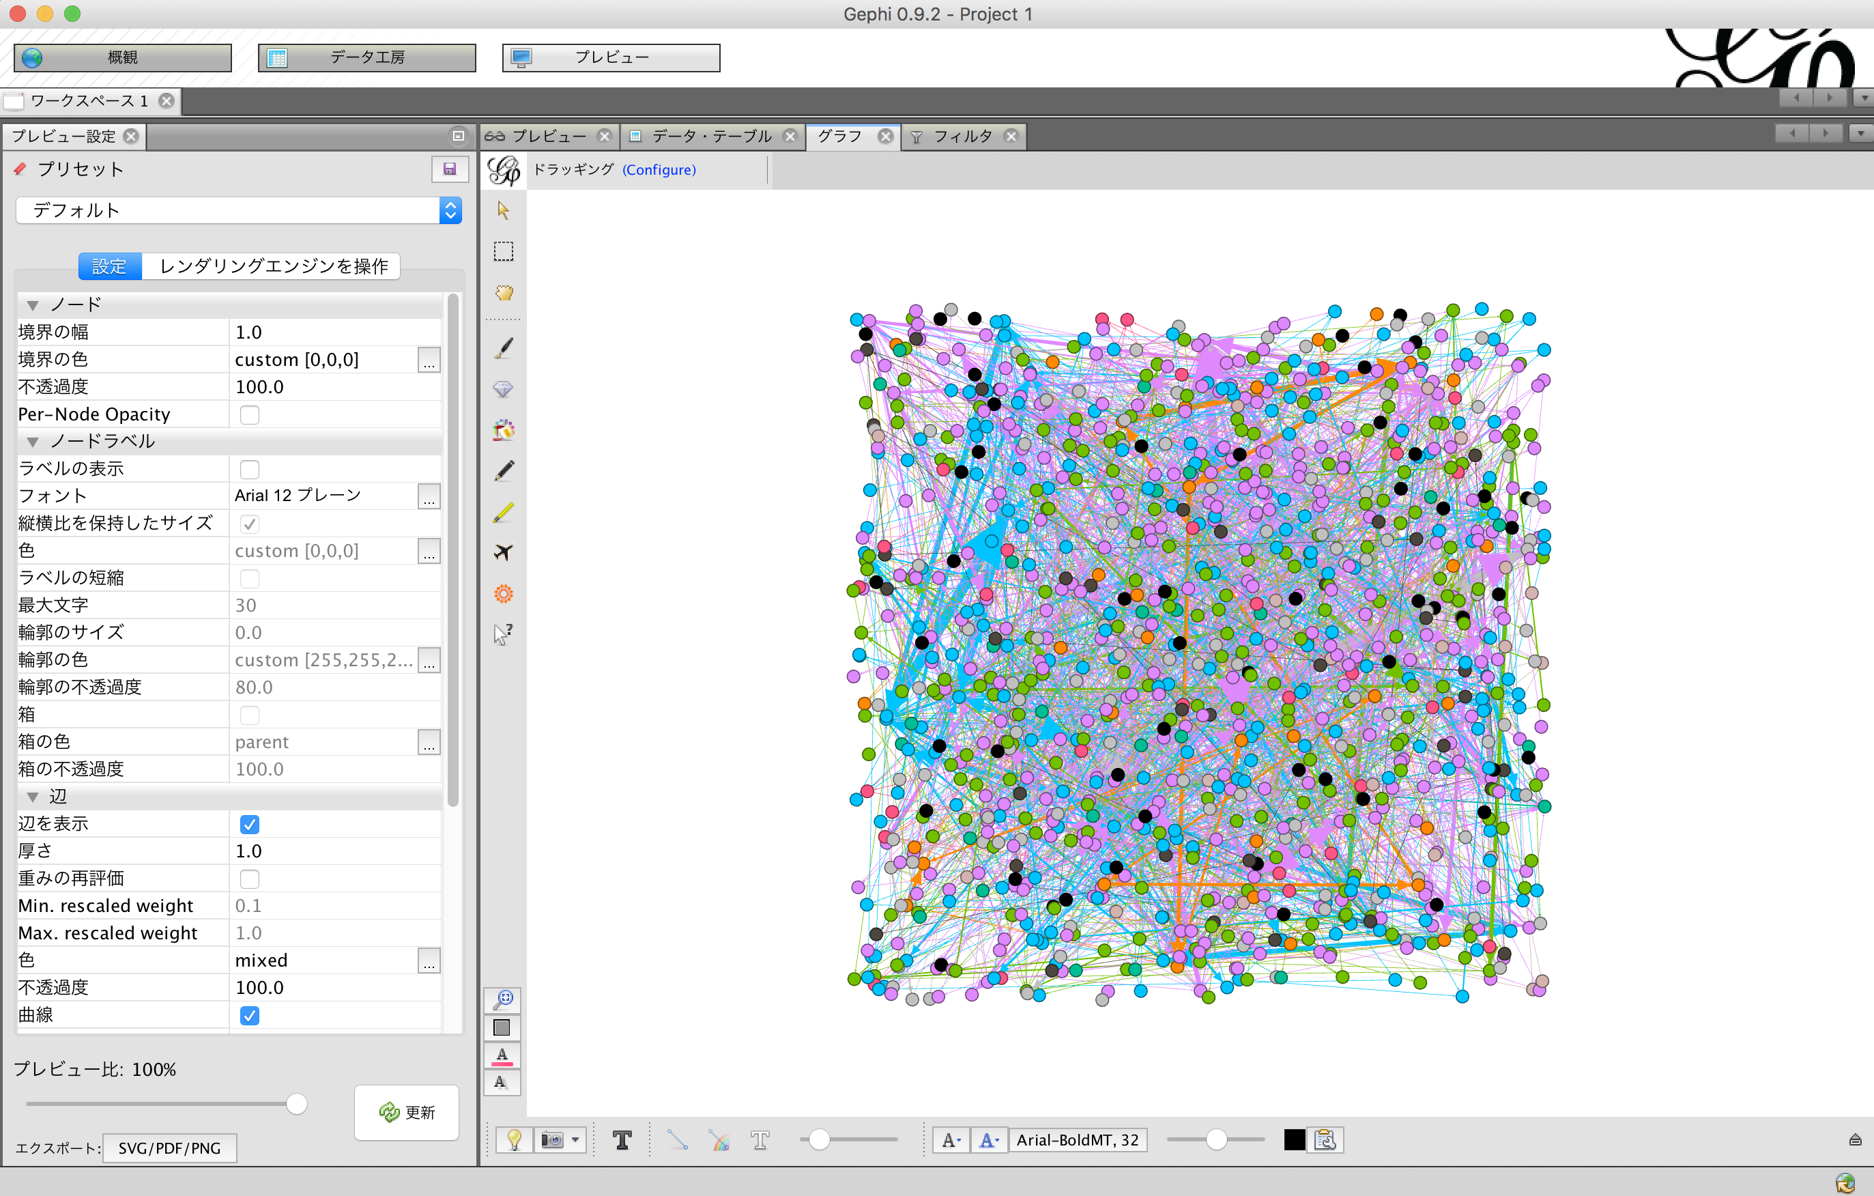
Task: Click the black label color swatch
Action: [x=1294, y=1140]
